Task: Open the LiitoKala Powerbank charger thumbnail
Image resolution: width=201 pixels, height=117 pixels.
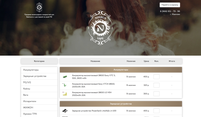Action: point(65,111)
